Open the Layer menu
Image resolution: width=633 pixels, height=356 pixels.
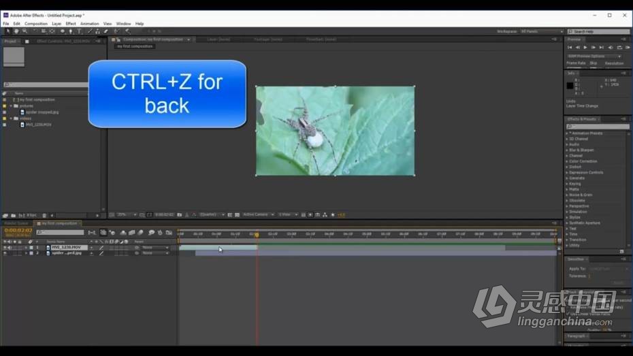tap(56, 24)
